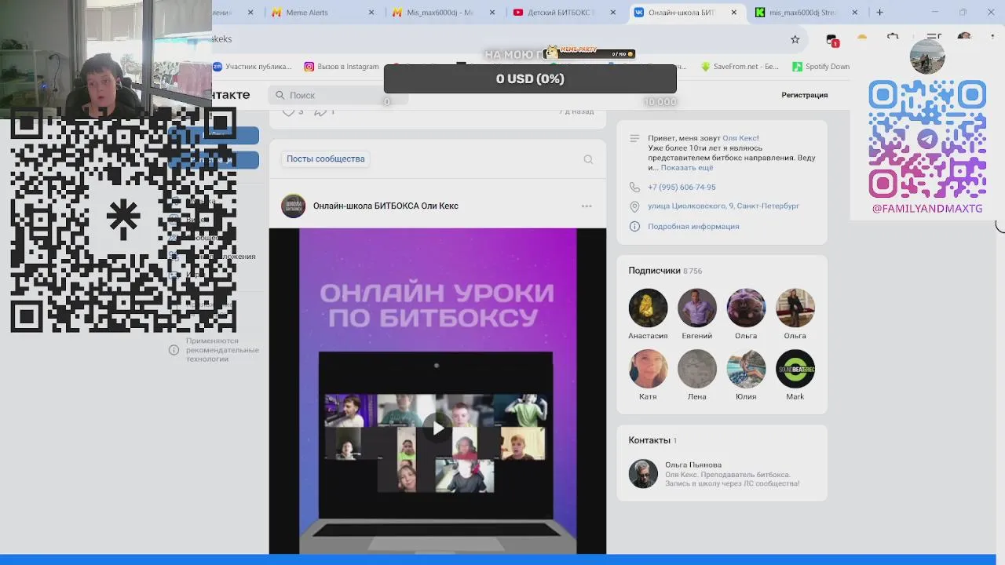The image size is (1005, 565).
Task: Open the Участник публика bookmark
Action: click(252, 67)
